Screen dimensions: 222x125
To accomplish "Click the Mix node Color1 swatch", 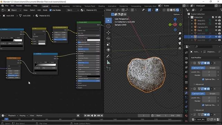I will [42, 41].
